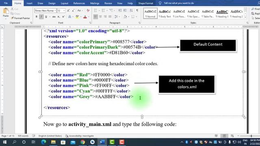
Task: Toggle Subscript formatting
Action: coord(58,17)
